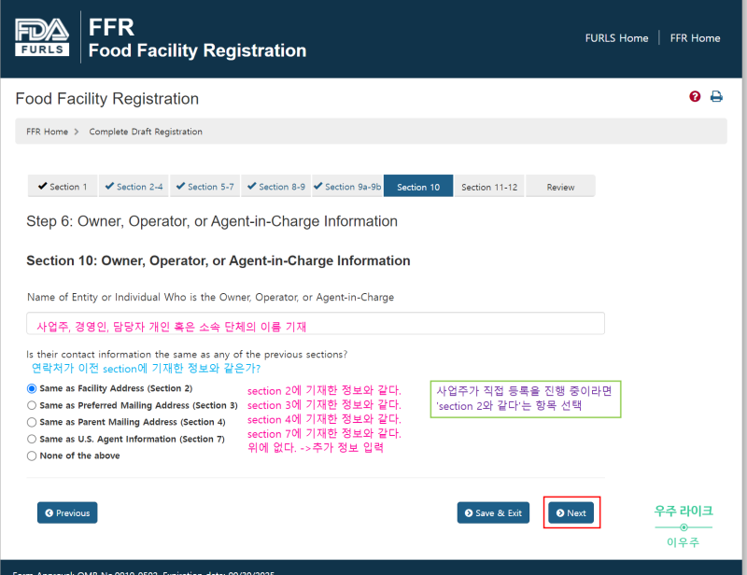Switch to Section 11-12 tab

pos(489,187)
